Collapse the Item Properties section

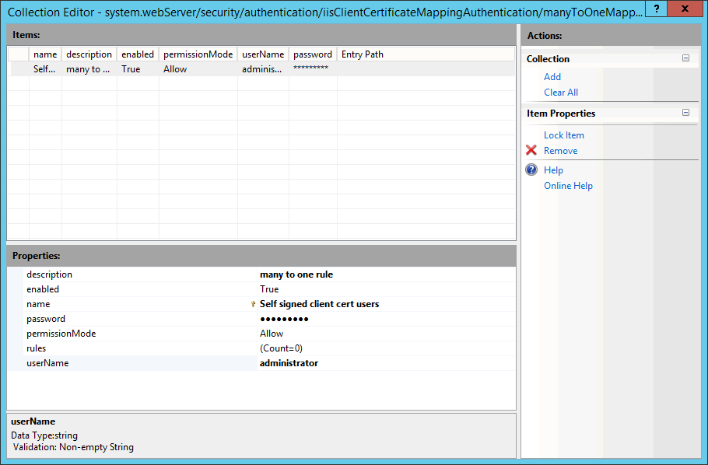(685, 113)
